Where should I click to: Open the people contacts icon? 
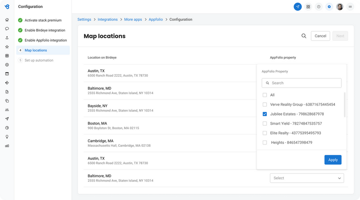click(x=7, y=110)
